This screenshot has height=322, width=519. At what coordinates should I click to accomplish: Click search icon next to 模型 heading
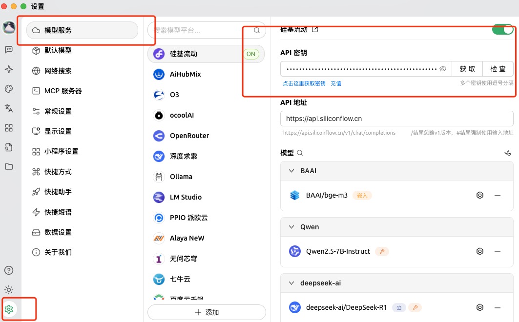point(300,153)
